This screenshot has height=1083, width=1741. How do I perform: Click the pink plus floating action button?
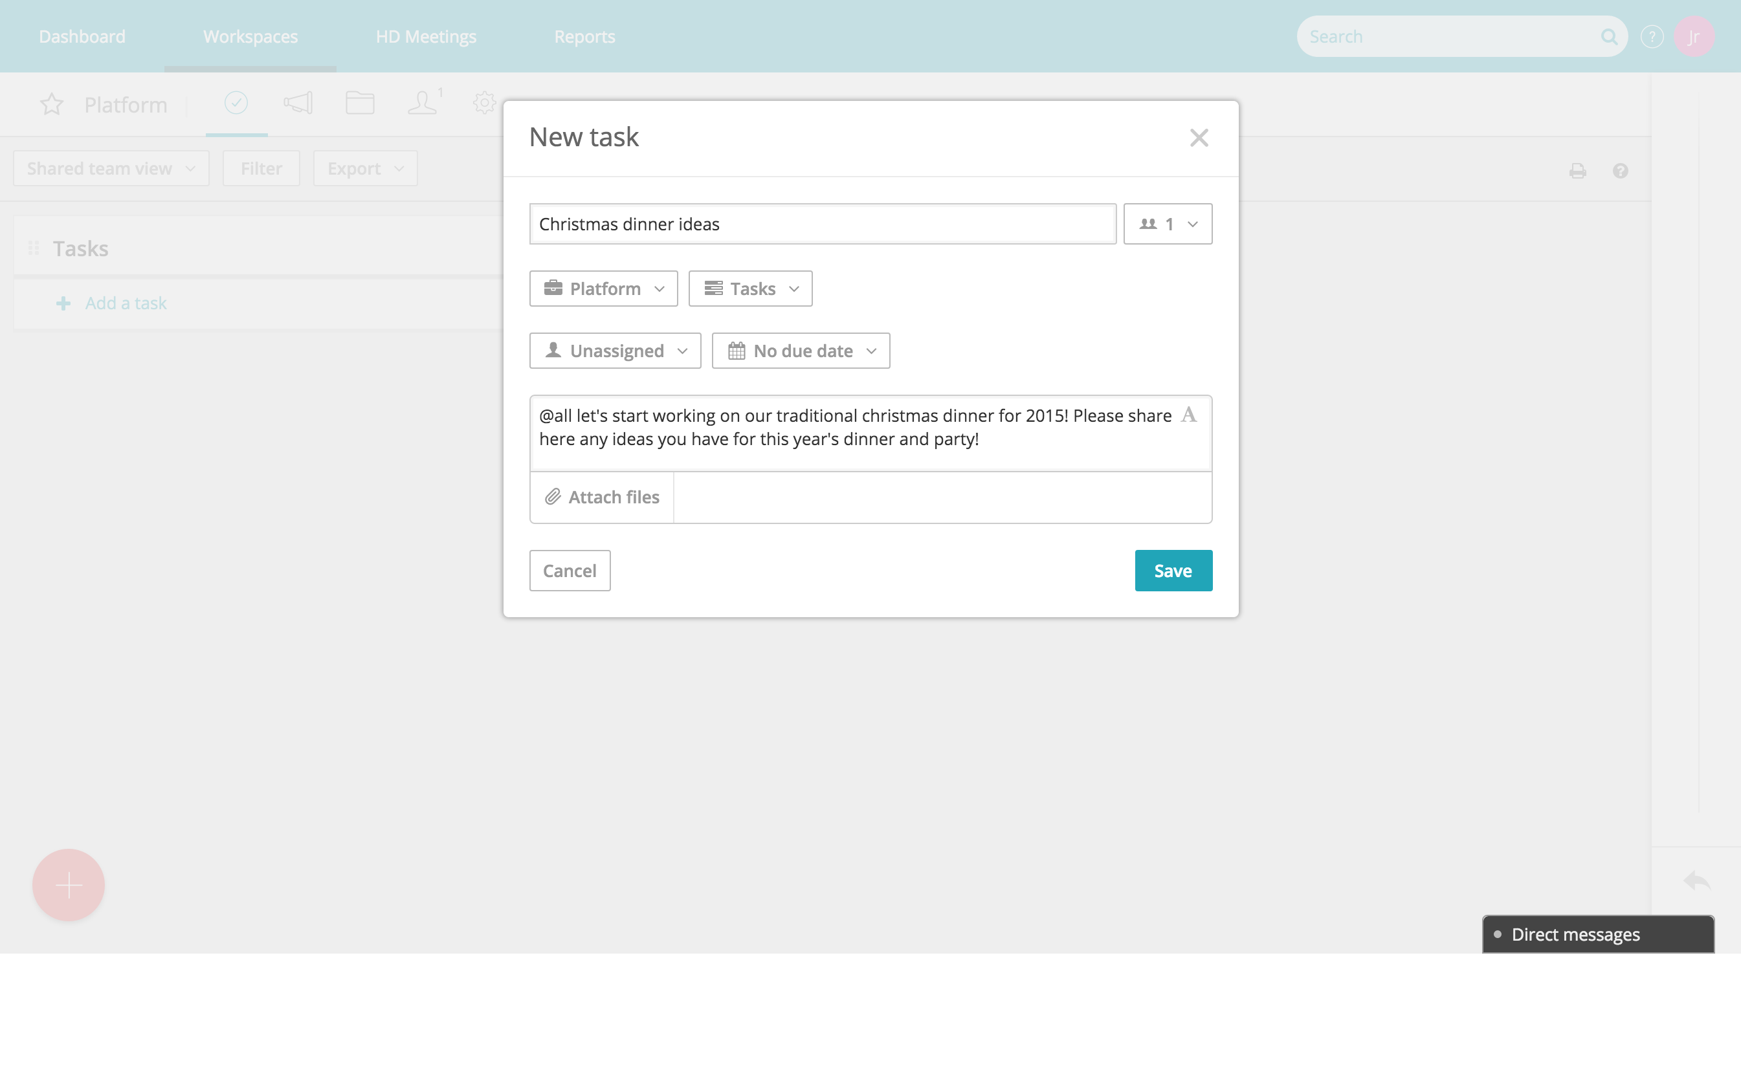(x=67, y=884)
